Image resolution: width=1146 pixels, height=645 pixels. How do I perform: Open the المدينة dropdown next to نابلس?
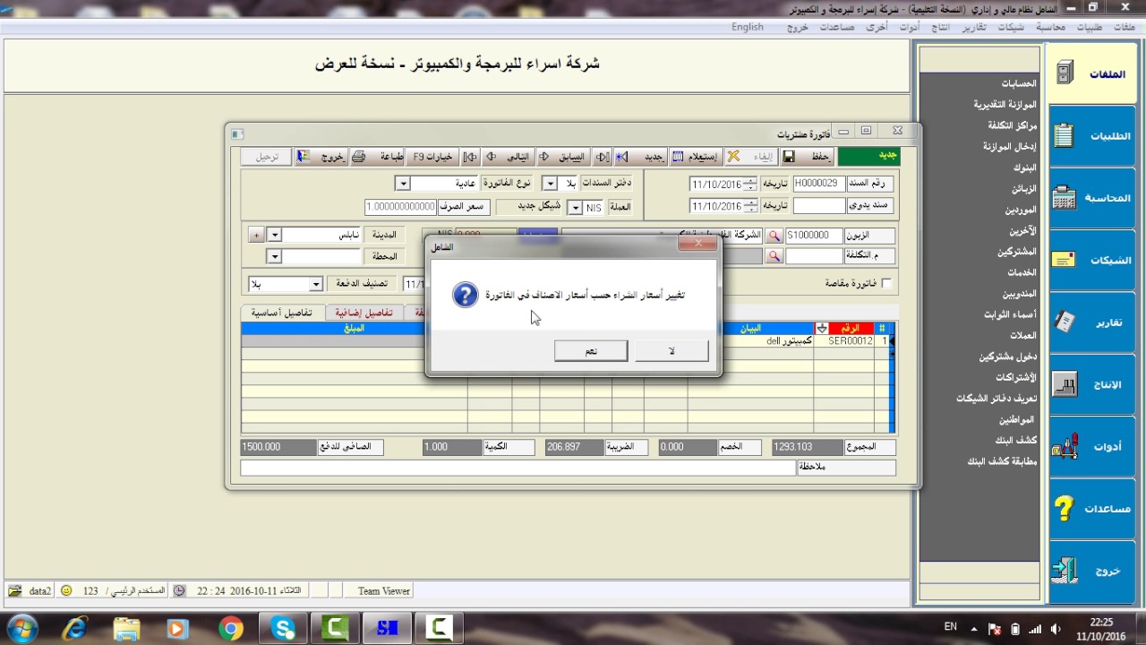click(x=275, y=235)
